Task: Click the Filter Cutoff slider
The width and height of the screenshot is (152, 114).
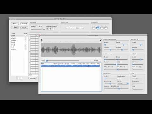Action: pos(137,79)
